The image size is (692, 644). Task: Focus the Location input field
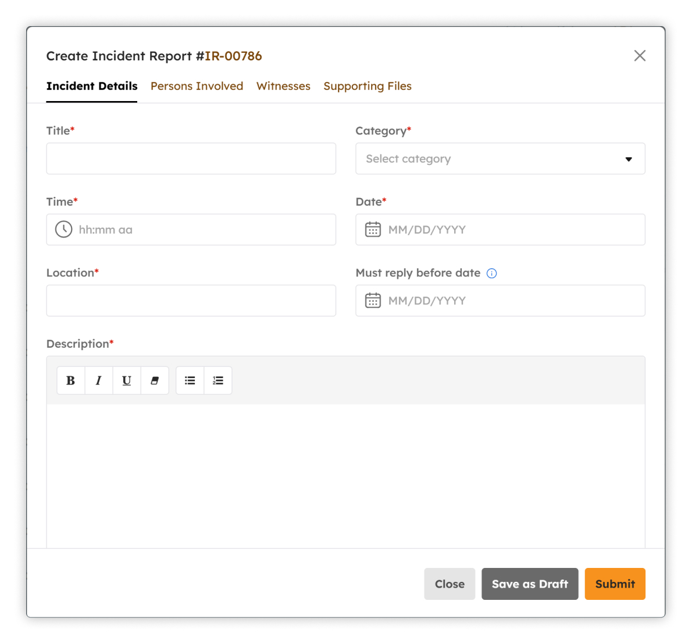click(x=191, y=301)
